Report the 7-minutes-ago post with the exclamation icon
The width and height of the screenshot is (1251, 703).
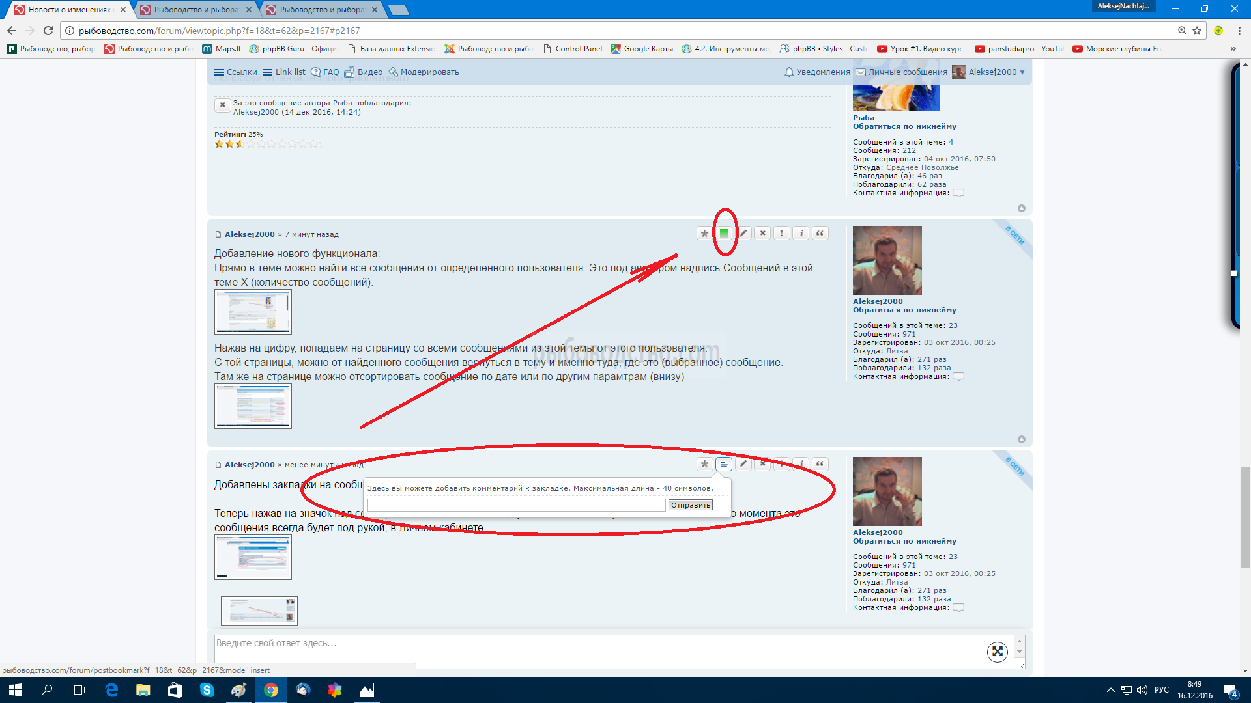point(782,233)
